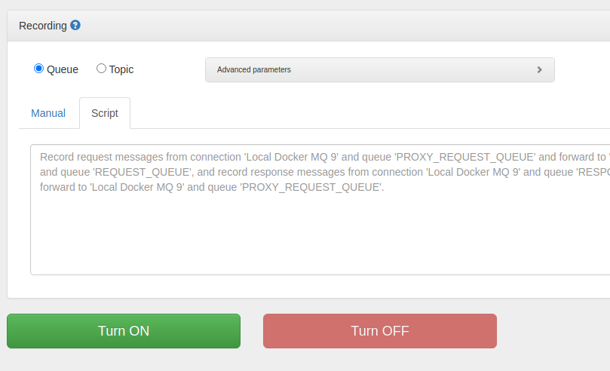Viewport: 610px width, 371px height.
Task: Click the "Turn OFF" button label
Action: point(380,331)
